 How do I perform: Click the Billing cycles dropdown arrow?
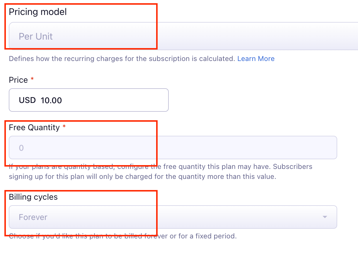point(324,217)
